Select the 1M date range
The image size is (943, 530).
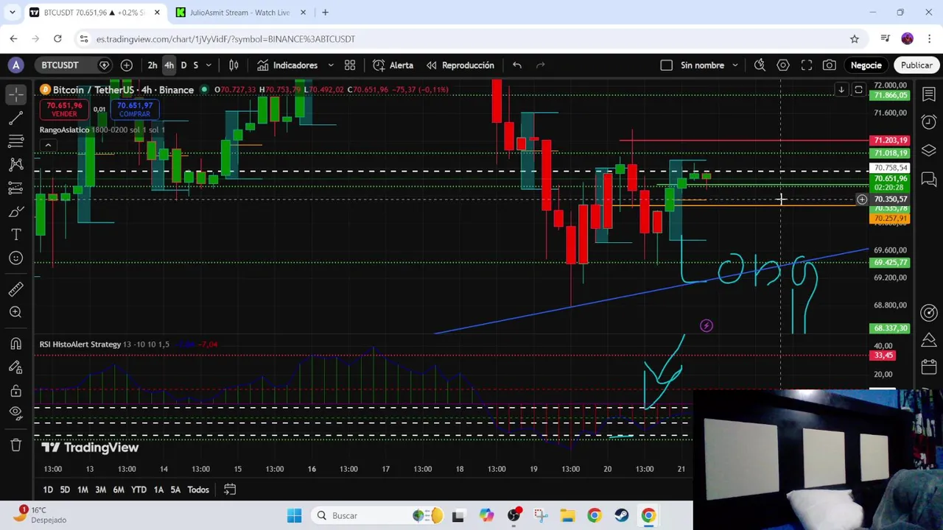83,490
